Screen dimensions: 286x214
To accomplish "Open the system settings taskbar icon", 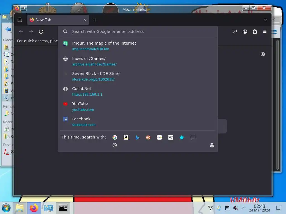I will pyautogui.click(x=49, y=208).
